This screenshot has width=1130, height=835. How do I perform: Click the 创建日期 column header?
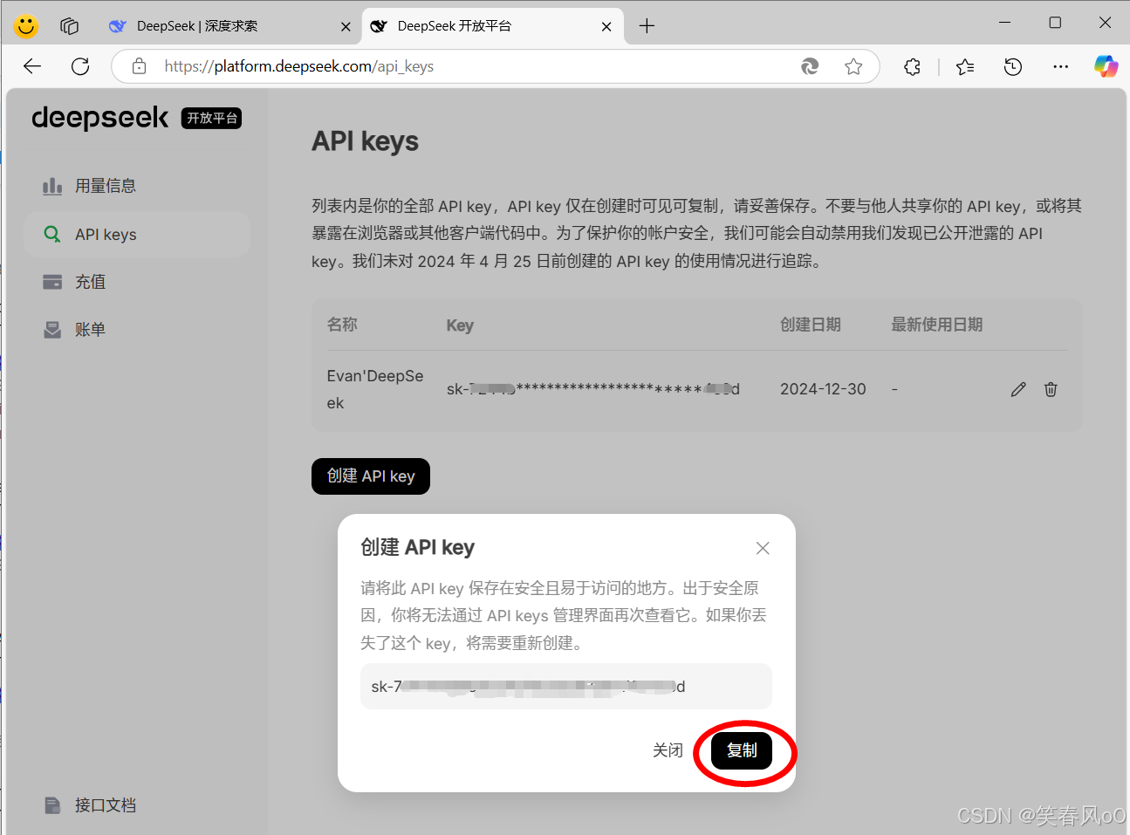[811, 325]
